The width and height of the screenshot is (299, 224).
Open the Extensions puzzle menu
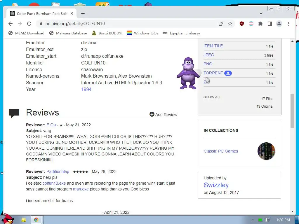(260, 24)
